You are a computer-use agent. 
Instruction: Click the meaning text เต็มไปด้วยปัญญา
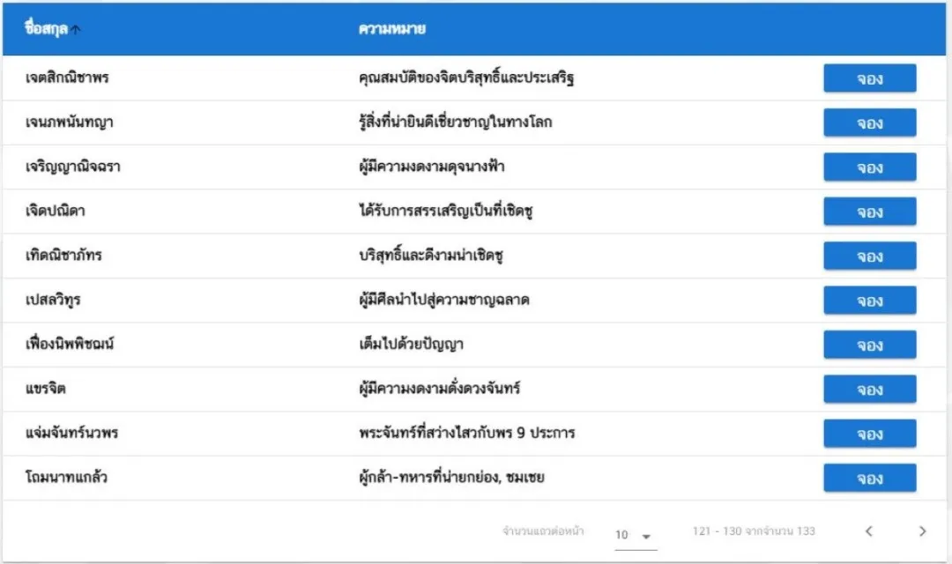pos(411,345)
